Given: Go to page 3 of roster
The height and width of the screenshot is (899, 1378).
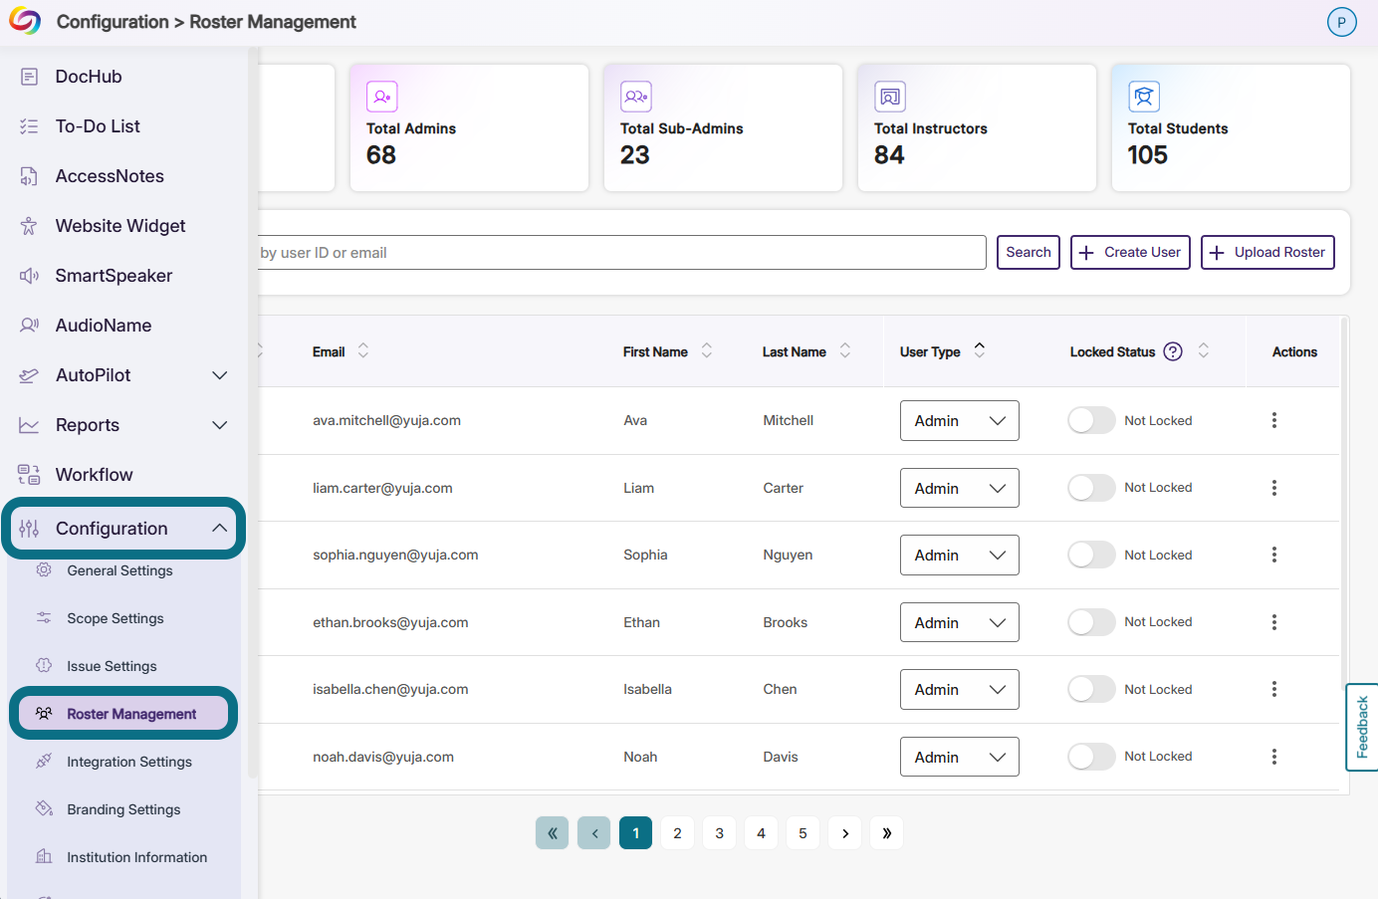Looking at the screenshot, I should pyautogui.click(x=719, y=833).
